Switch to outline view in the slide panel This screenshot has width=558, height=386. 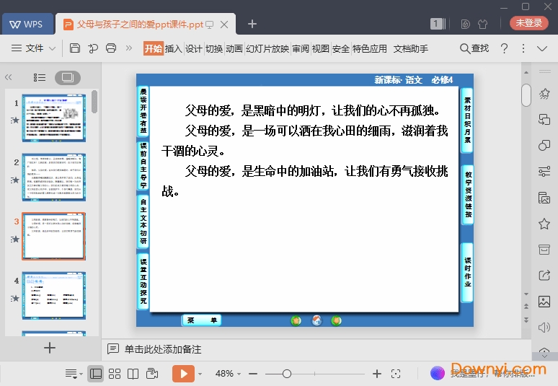point(40,77)
